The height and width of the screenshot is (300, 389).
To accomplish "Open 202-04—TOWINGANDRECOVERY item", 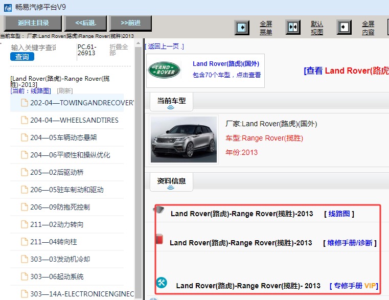I will tap(67, 103).
